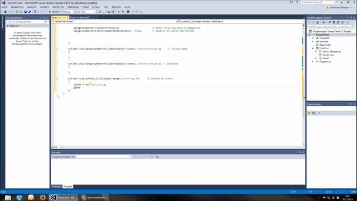Open the ANSICHT menu
This screenshot has height=201, width=357.
(32, 7)
